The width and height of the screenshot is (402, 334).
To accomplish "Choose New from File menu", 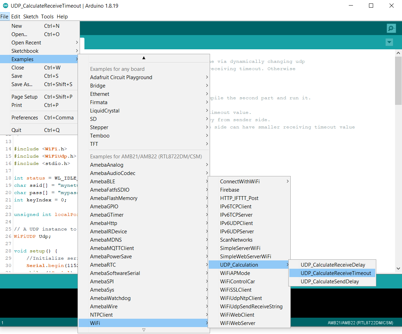I will pyautogui.click(x=40, y=26).
